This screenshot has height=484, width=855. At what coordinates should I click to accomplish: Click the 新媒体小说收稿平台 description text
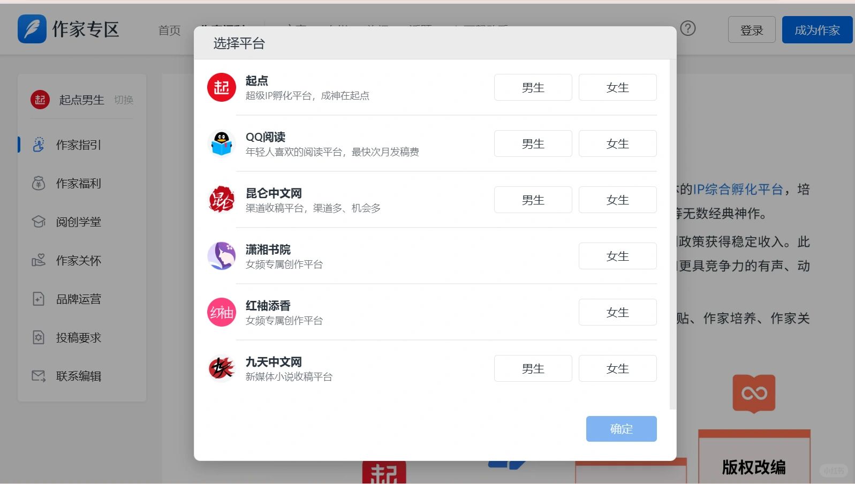[289, 377]
